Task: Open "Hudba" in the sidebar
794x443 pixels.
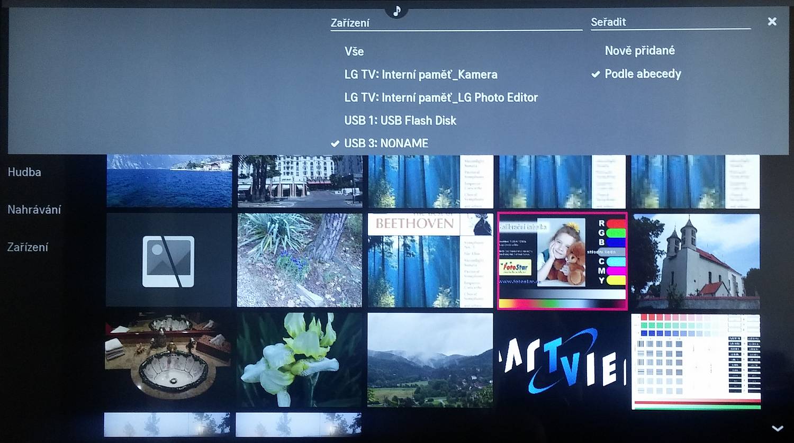Action: point(24,171)
